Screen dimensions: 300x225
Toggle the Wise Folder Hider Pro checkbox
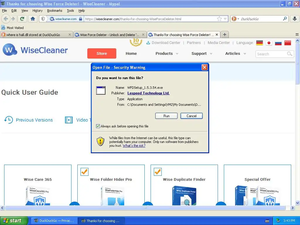[x=84, y=172]
